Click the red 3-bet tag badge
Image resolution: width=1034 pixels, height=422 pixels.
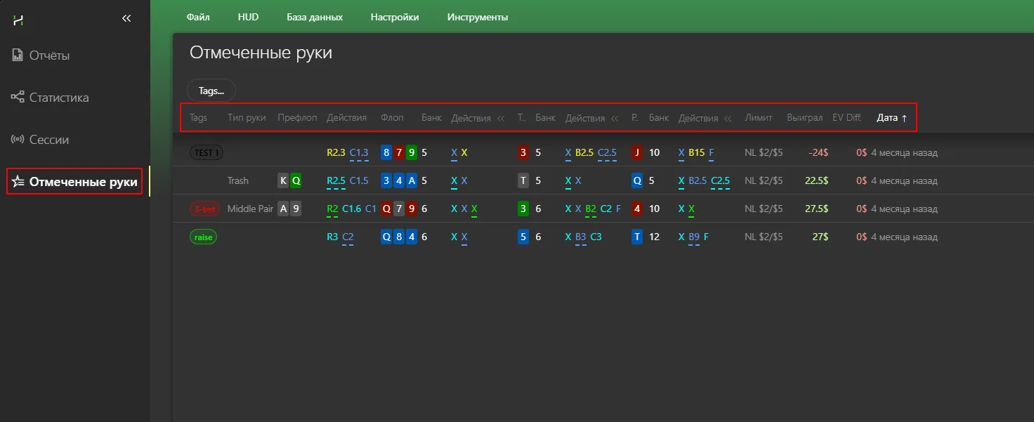pyautogui.click(x=204, y=209)
